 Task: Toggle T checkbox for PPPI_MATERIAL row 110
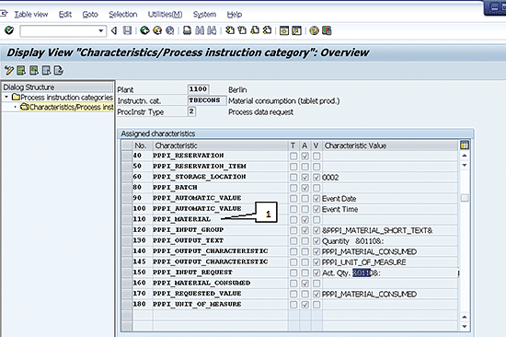click(293, 220)
